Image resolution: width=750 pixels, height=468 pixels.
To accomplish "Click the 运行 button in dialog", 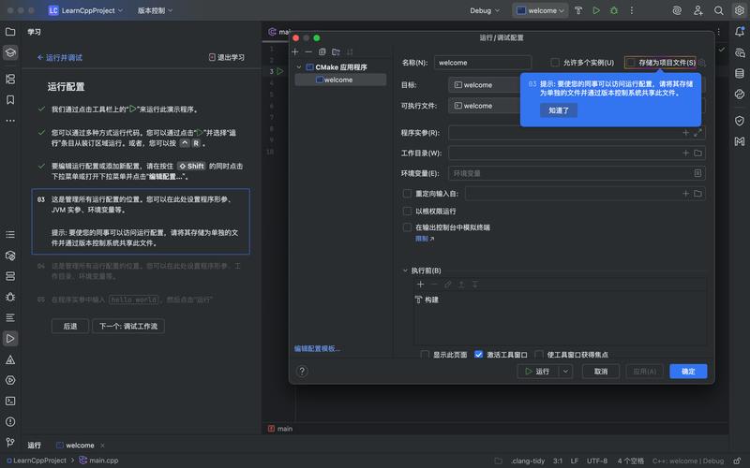I will coord(538,371).
